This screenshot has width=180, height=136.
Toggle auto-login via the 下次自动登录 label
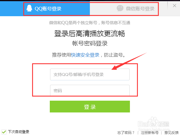click(x=19, y=132)
